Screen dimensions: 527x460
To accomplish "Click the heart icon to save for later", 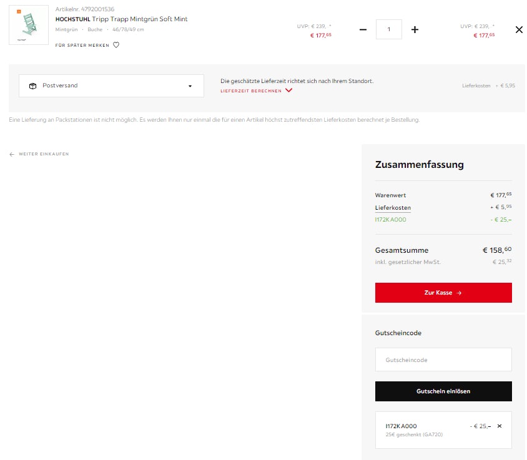I will tap(116, 45).
